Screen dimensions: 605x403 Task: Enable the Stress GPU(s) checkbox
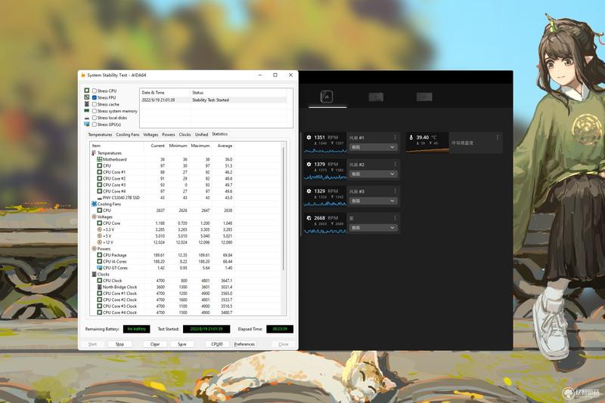point(95,125)
